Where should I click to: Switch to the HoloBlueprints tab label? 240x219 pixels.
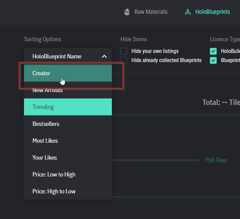click(212, 12)
